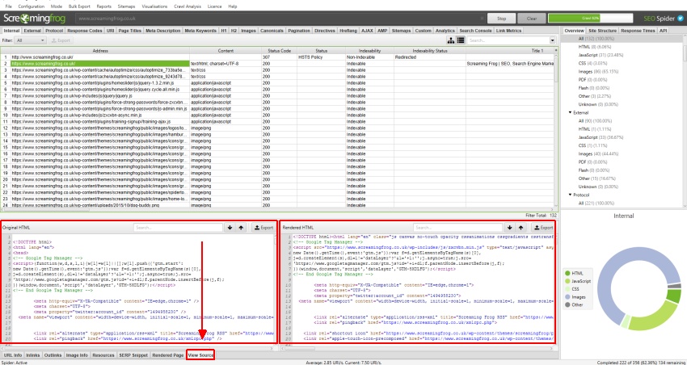Open the Visualisations menu
This screenshot has width=687, height=365.
coord(155,6)
